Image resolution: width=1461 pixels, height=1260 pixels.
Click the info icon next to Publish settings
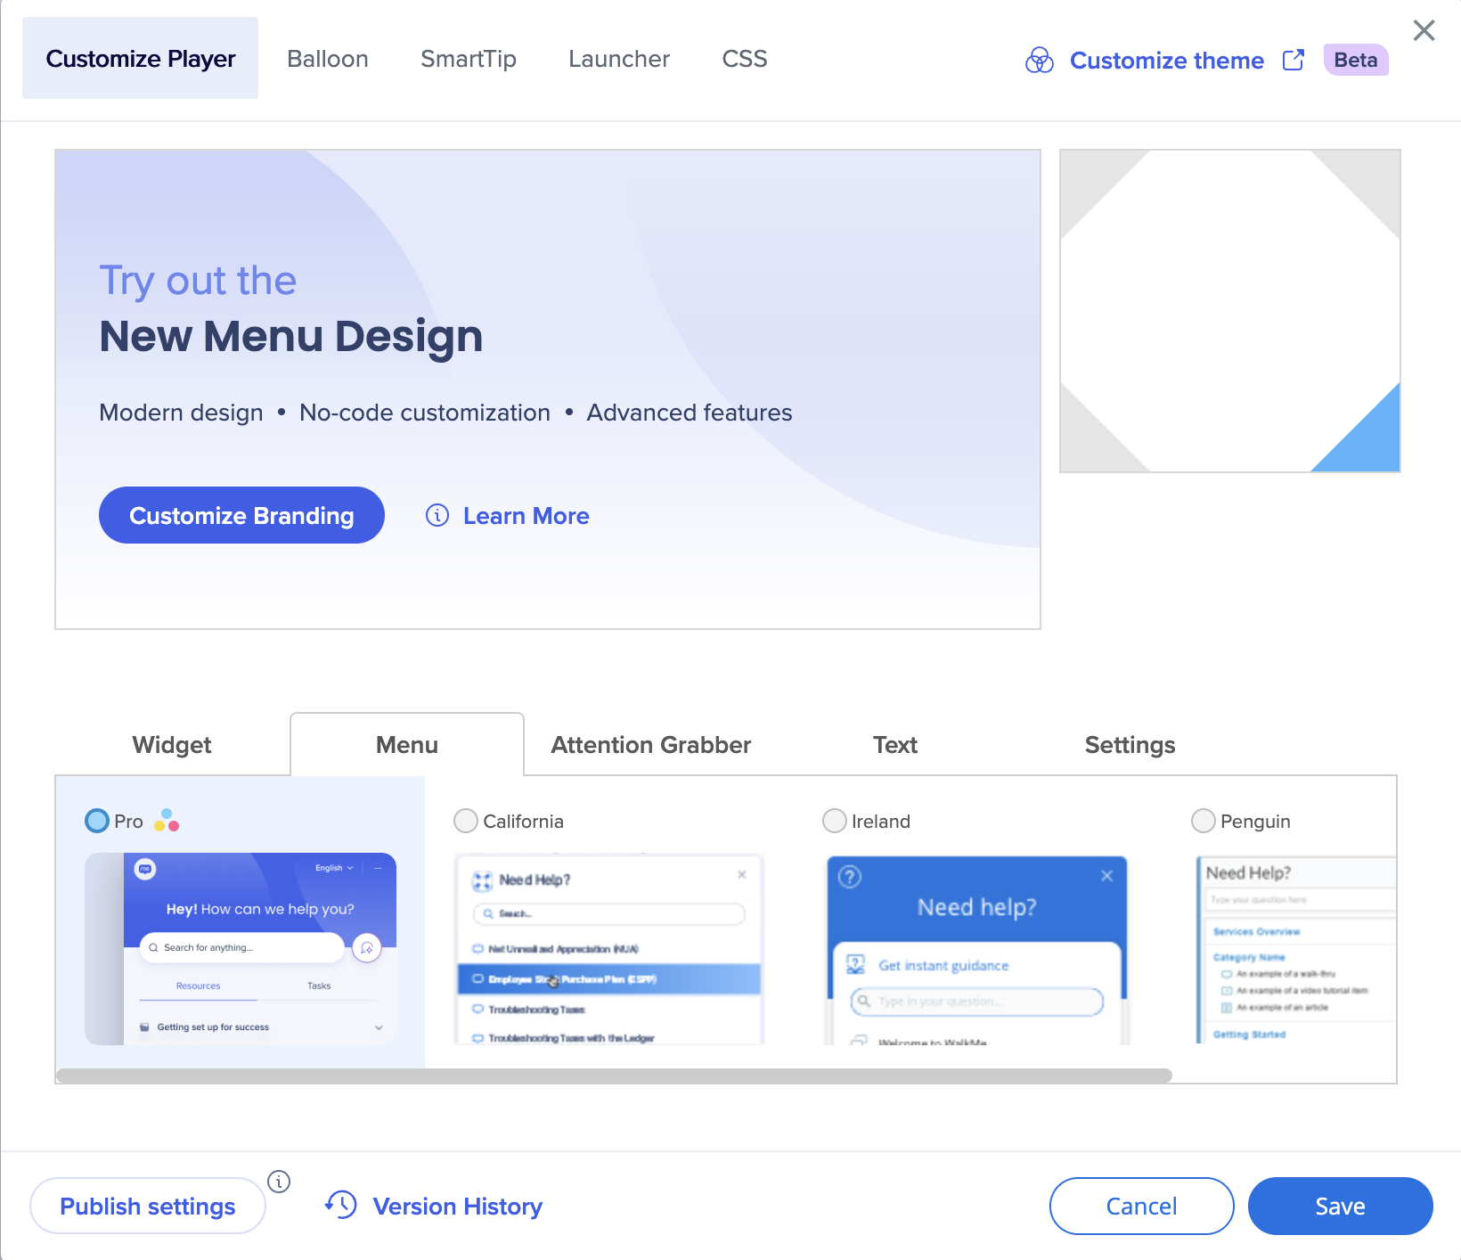click(279, 1182)
